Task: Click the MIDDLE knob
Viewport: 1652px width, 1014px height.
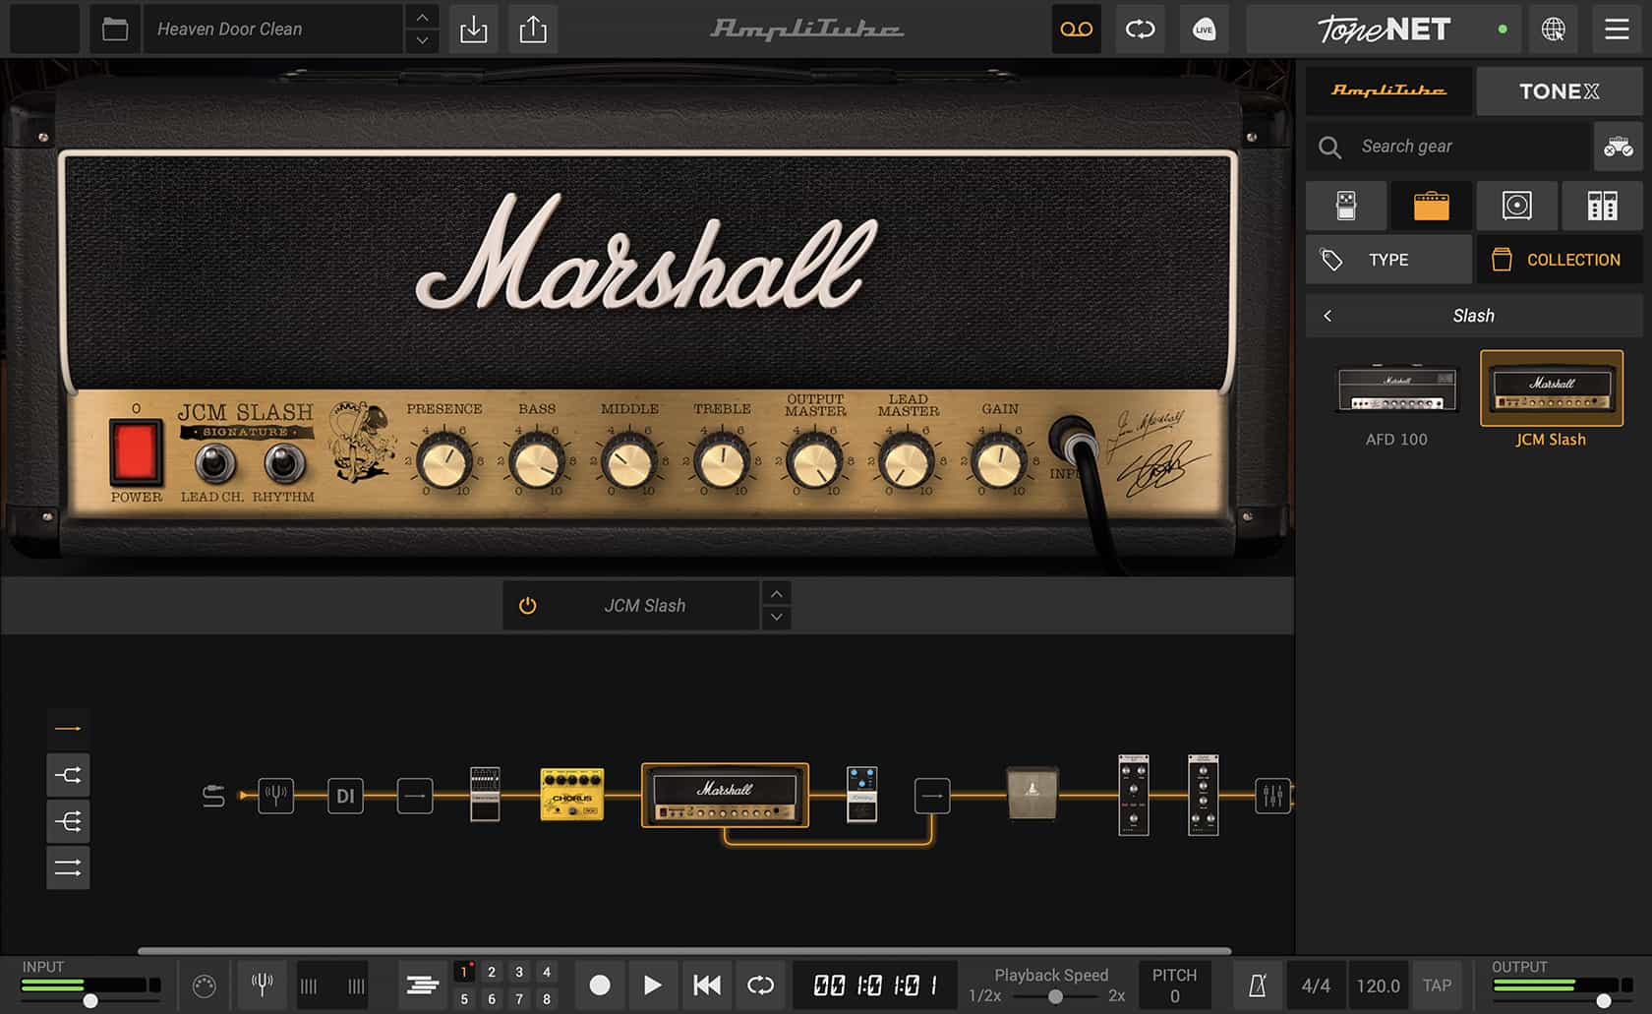Action: pyautogui.click(x=629, y=461)
